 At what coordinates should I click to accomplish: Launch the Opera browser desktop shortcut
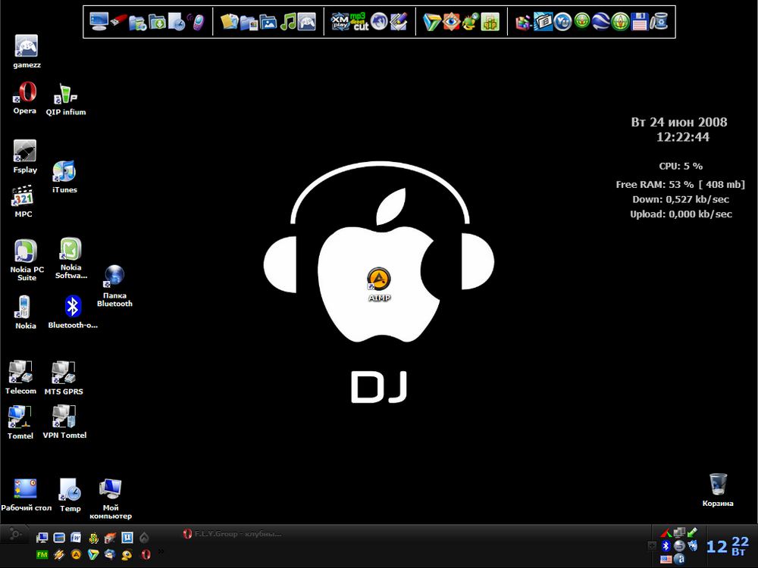[x=25, y=97]
